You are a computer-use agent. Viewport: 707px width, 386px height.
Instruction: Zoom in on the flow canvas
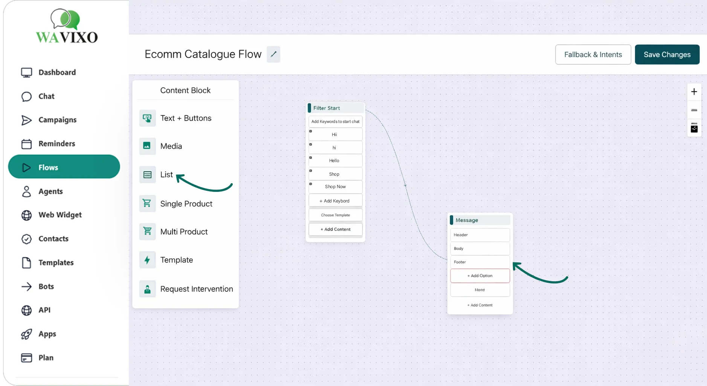pos(694,92)
